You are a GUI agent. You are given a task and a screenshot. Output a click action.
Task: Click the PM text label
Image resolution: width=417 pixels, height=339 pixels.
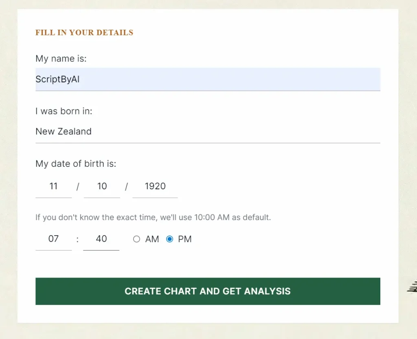pos(185,239)
